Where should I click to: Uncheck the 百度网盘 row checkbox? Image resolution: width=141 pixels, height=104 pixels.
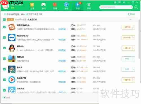click(x=4, y=90)
